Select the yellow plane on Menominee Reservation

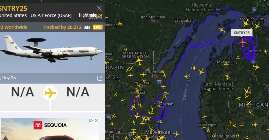[x=139, y=61]
